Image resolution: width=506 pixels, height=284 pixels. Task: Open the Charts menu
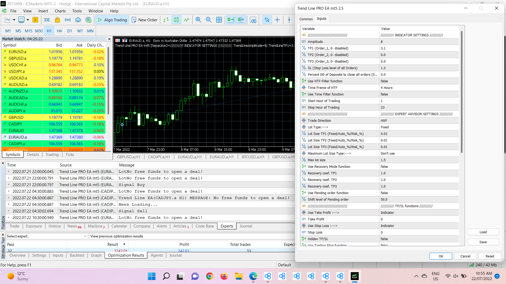pos(60,11)
